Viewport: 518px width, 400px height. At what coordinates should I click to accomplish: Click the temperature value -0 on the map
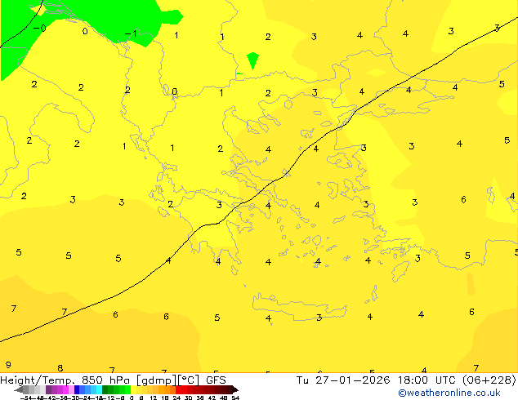[x=40, y=28]
